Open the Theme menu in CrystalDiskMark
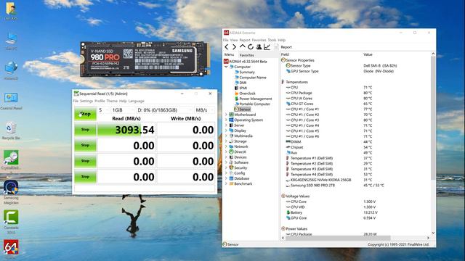Image resolution: width=465 pixels, height=261 pixels. pyautogui.click(x=112, y=101)
